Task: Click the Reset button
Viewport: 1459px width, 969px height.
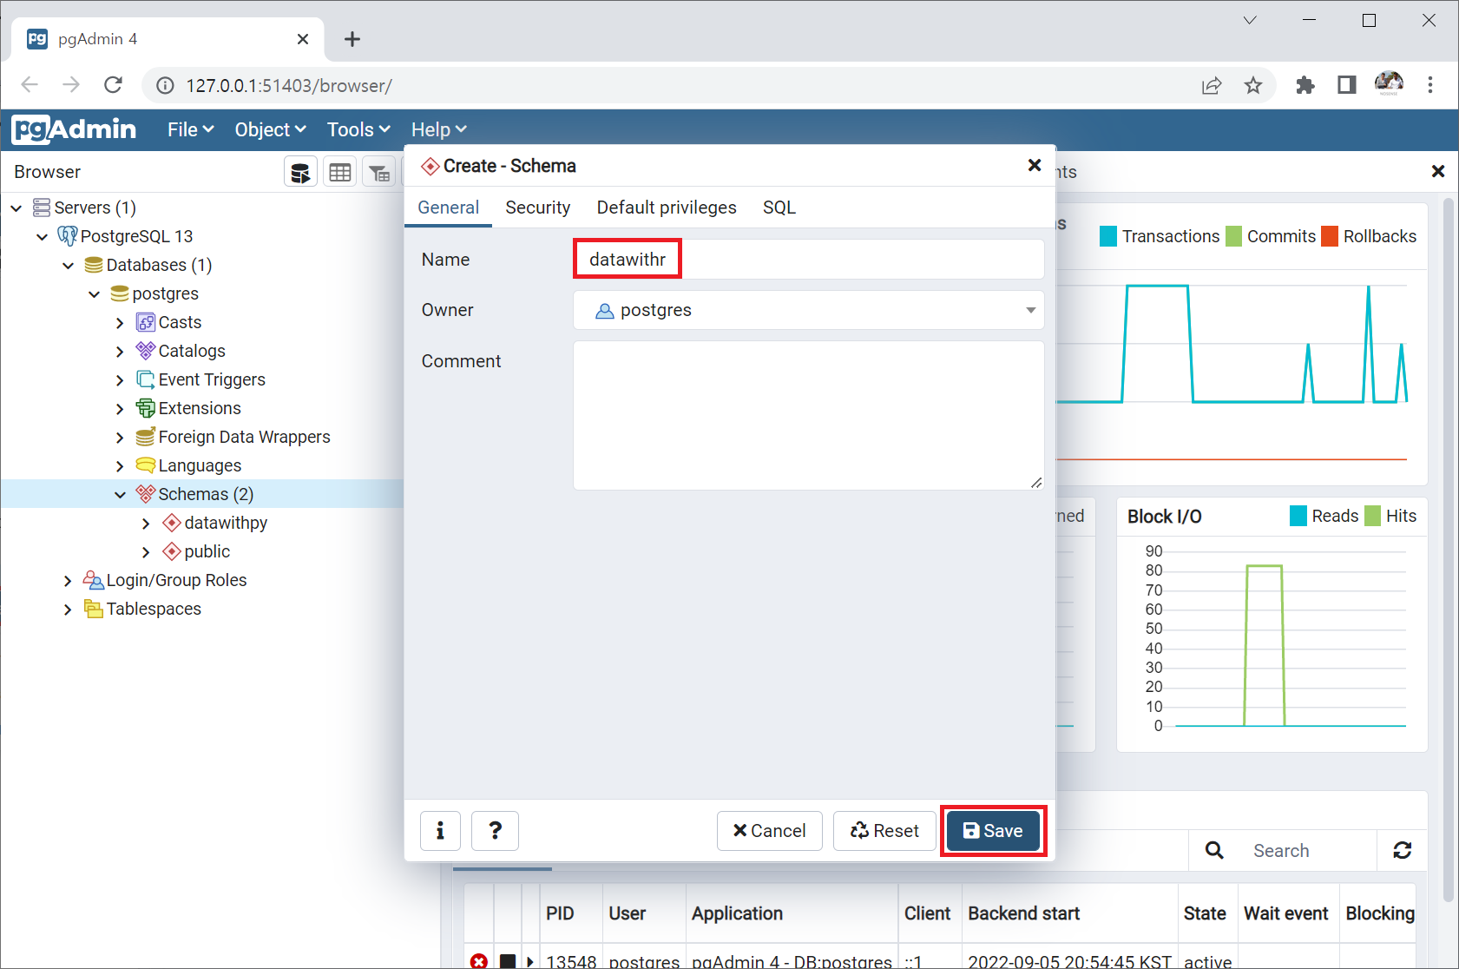Action: pyautogui.click(x=884, y=831)
